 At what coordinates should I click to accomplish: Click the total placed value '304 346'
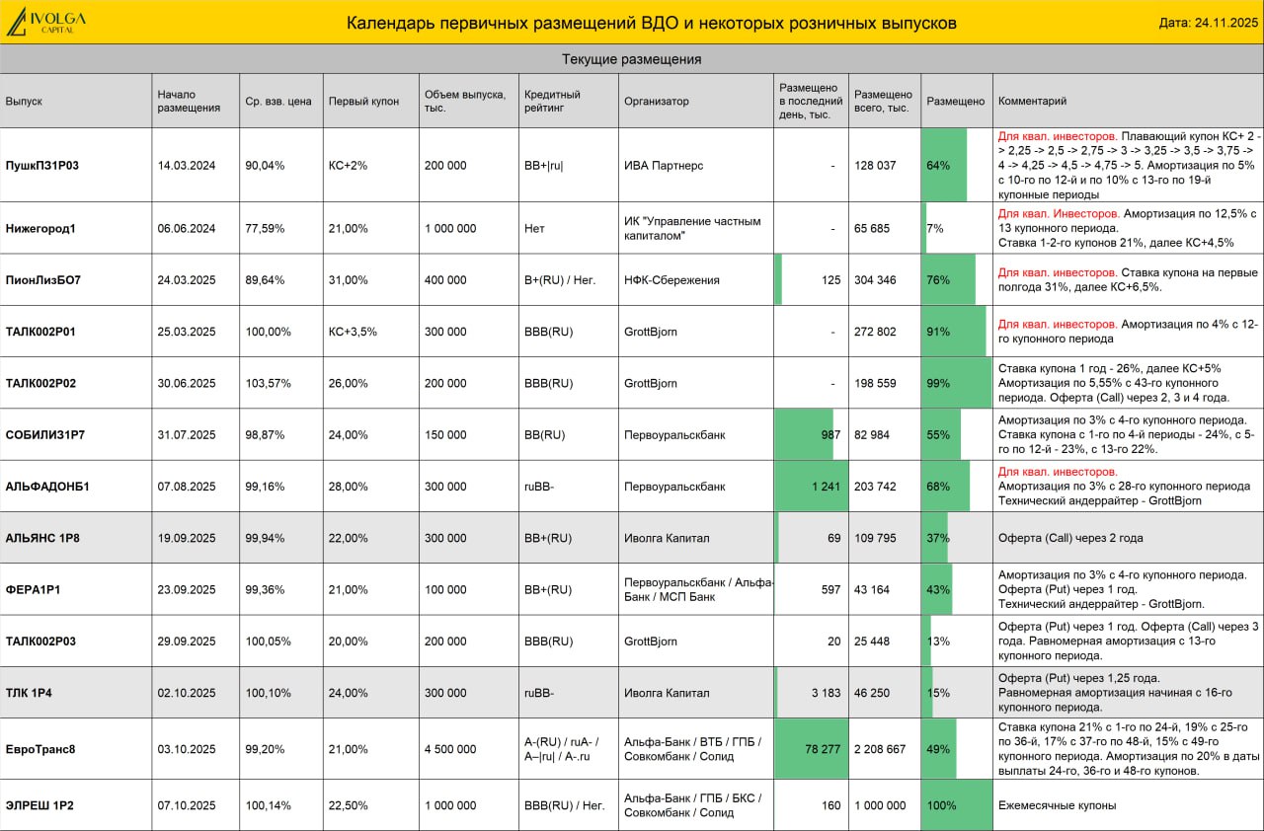(875, 280)
